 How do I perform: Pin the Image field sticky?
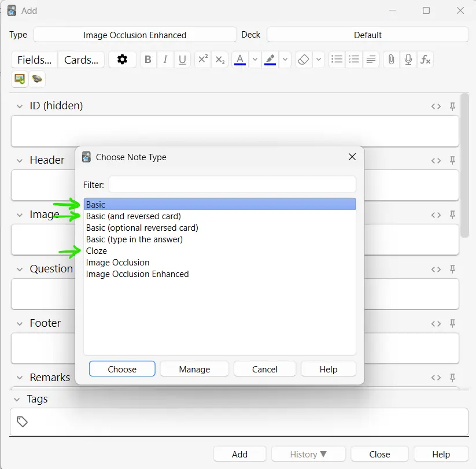[452, 215]
